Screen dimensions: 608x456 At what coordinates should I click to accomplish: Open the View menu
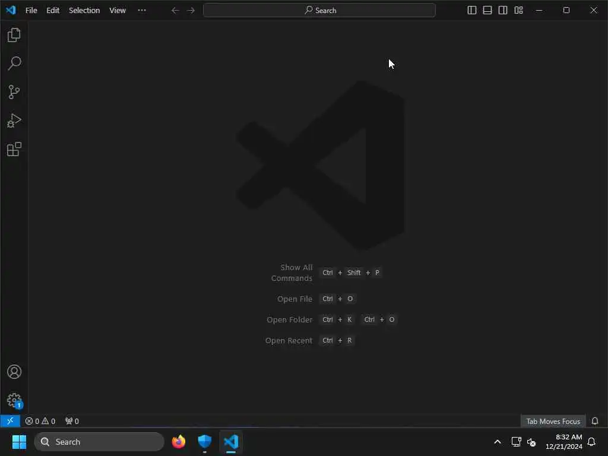118,11
